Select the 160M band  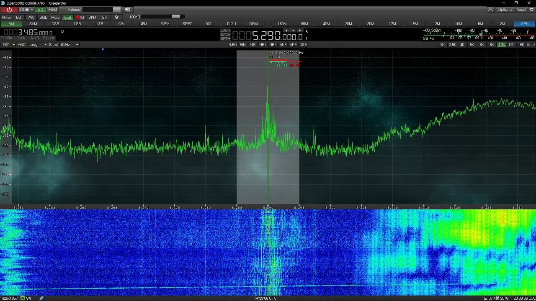coord(282,24)
